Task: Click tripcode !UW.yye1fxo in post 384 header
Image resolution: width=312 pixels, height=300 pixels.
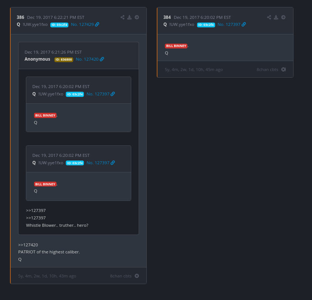Action: pyautogui.click(x=182, y=24)
